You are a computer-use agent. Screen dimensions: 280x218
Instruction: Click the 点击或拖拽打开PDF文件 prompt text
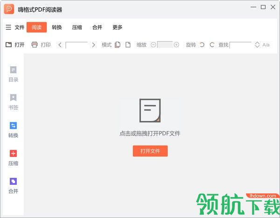pos(150,134)
